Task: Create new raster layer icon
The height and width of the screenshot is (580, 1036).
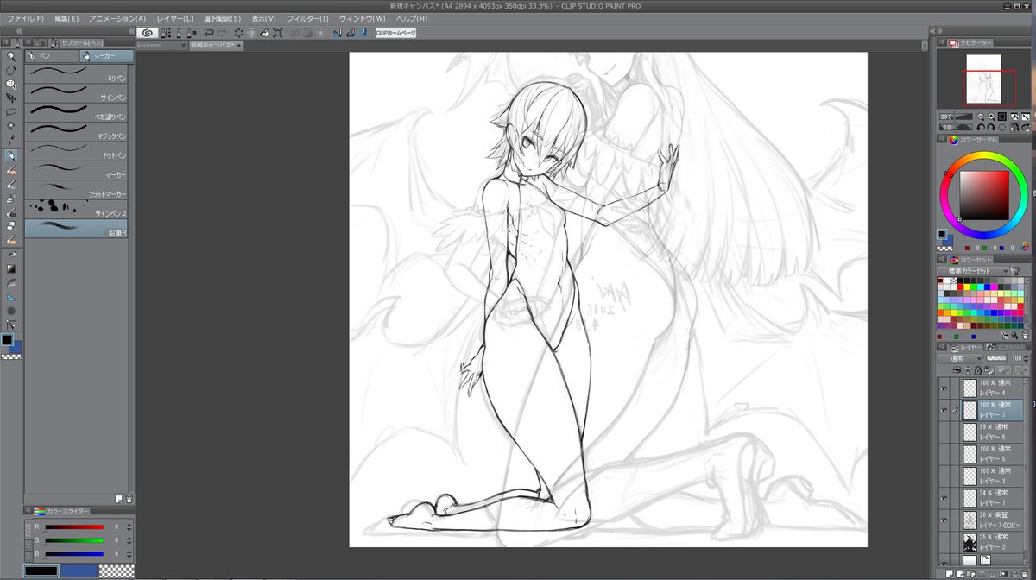Action: (949, 573)
